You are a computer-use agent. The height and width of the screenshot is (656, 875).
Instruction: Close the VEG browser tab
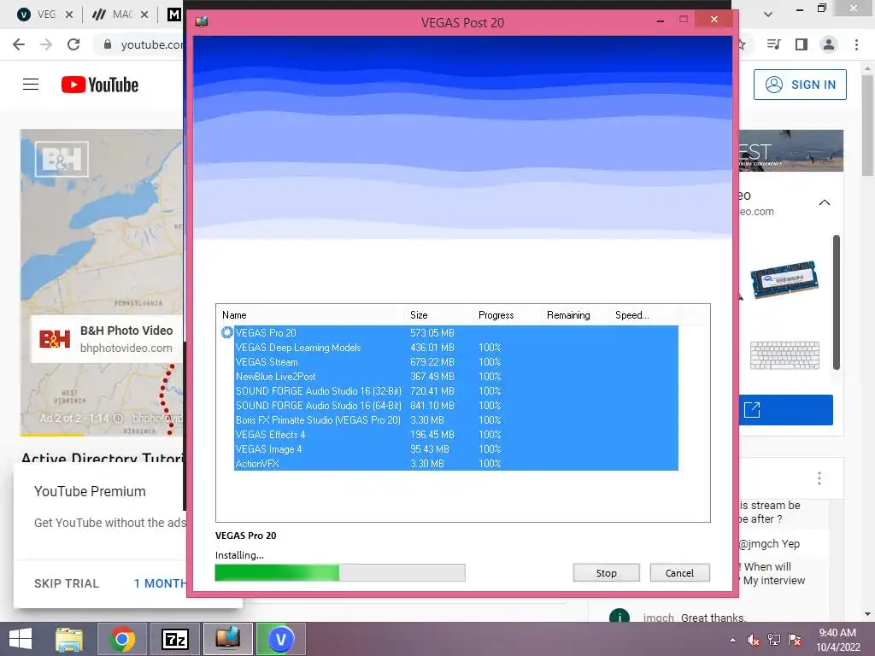69,15
